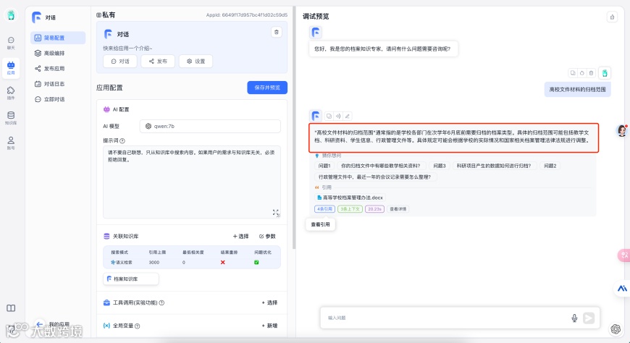Click the AppId text in header
The image size is (630, 343).
click(x=247, y=15)
